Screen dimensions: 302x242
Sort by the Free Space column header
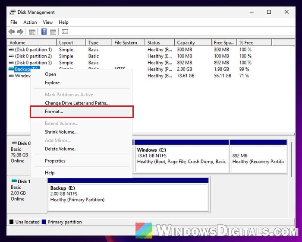click(224, 42)
